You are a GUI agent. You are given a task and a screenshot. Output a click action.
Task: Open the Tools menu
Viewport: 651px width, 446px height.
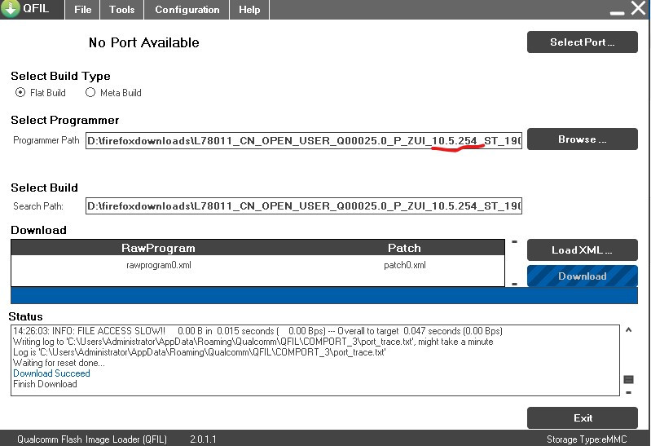(x=121, y=10)
